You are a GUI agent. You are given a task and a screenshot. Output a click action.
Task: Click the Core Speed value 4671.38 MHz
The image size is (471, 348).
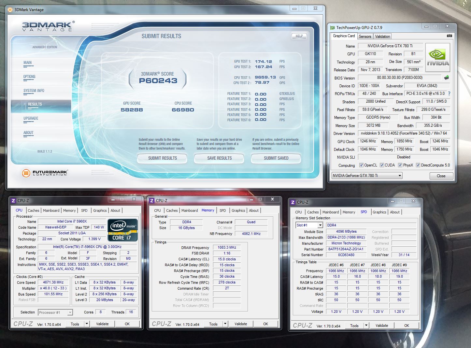point(54,283)
